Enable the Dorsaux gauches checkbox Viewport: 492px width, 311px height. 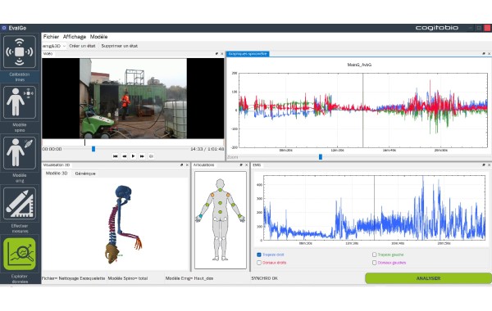(x=374, y=263)
